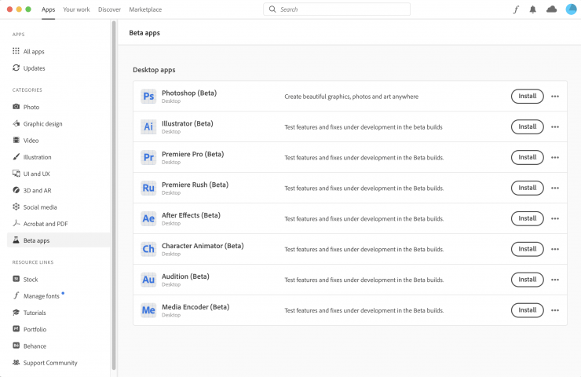Select Graphic design category in sidebar
Image resolution: width=581 pixels, height=377 pixels.
coord(42,123)
